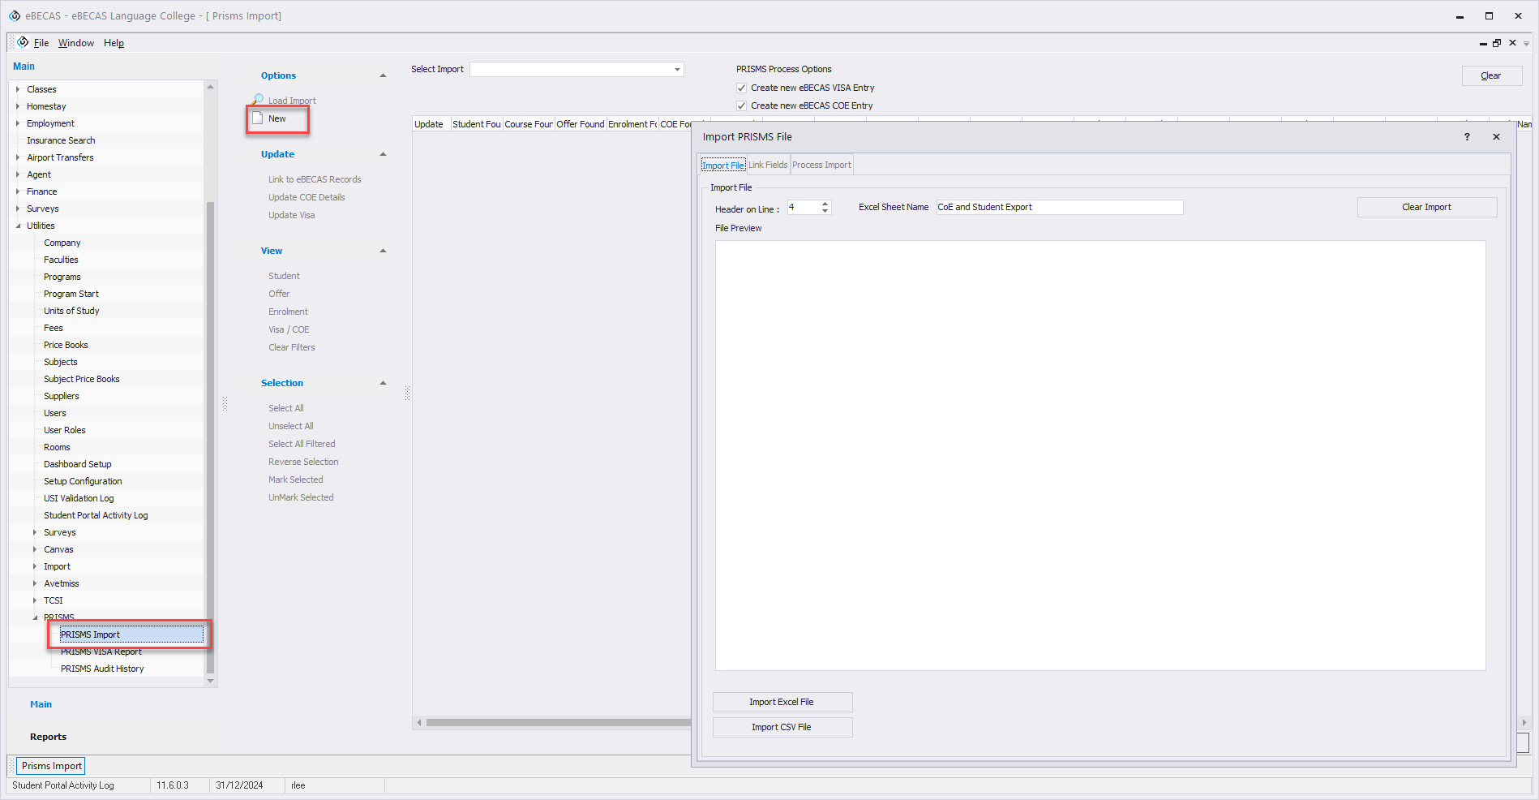Click the New document icon
Image resolution: width=1539 pixels, height=800 pixels.
pos(258,118)
